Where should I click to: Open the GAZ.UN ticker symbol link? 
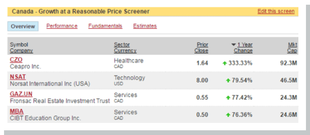point(21,94)
